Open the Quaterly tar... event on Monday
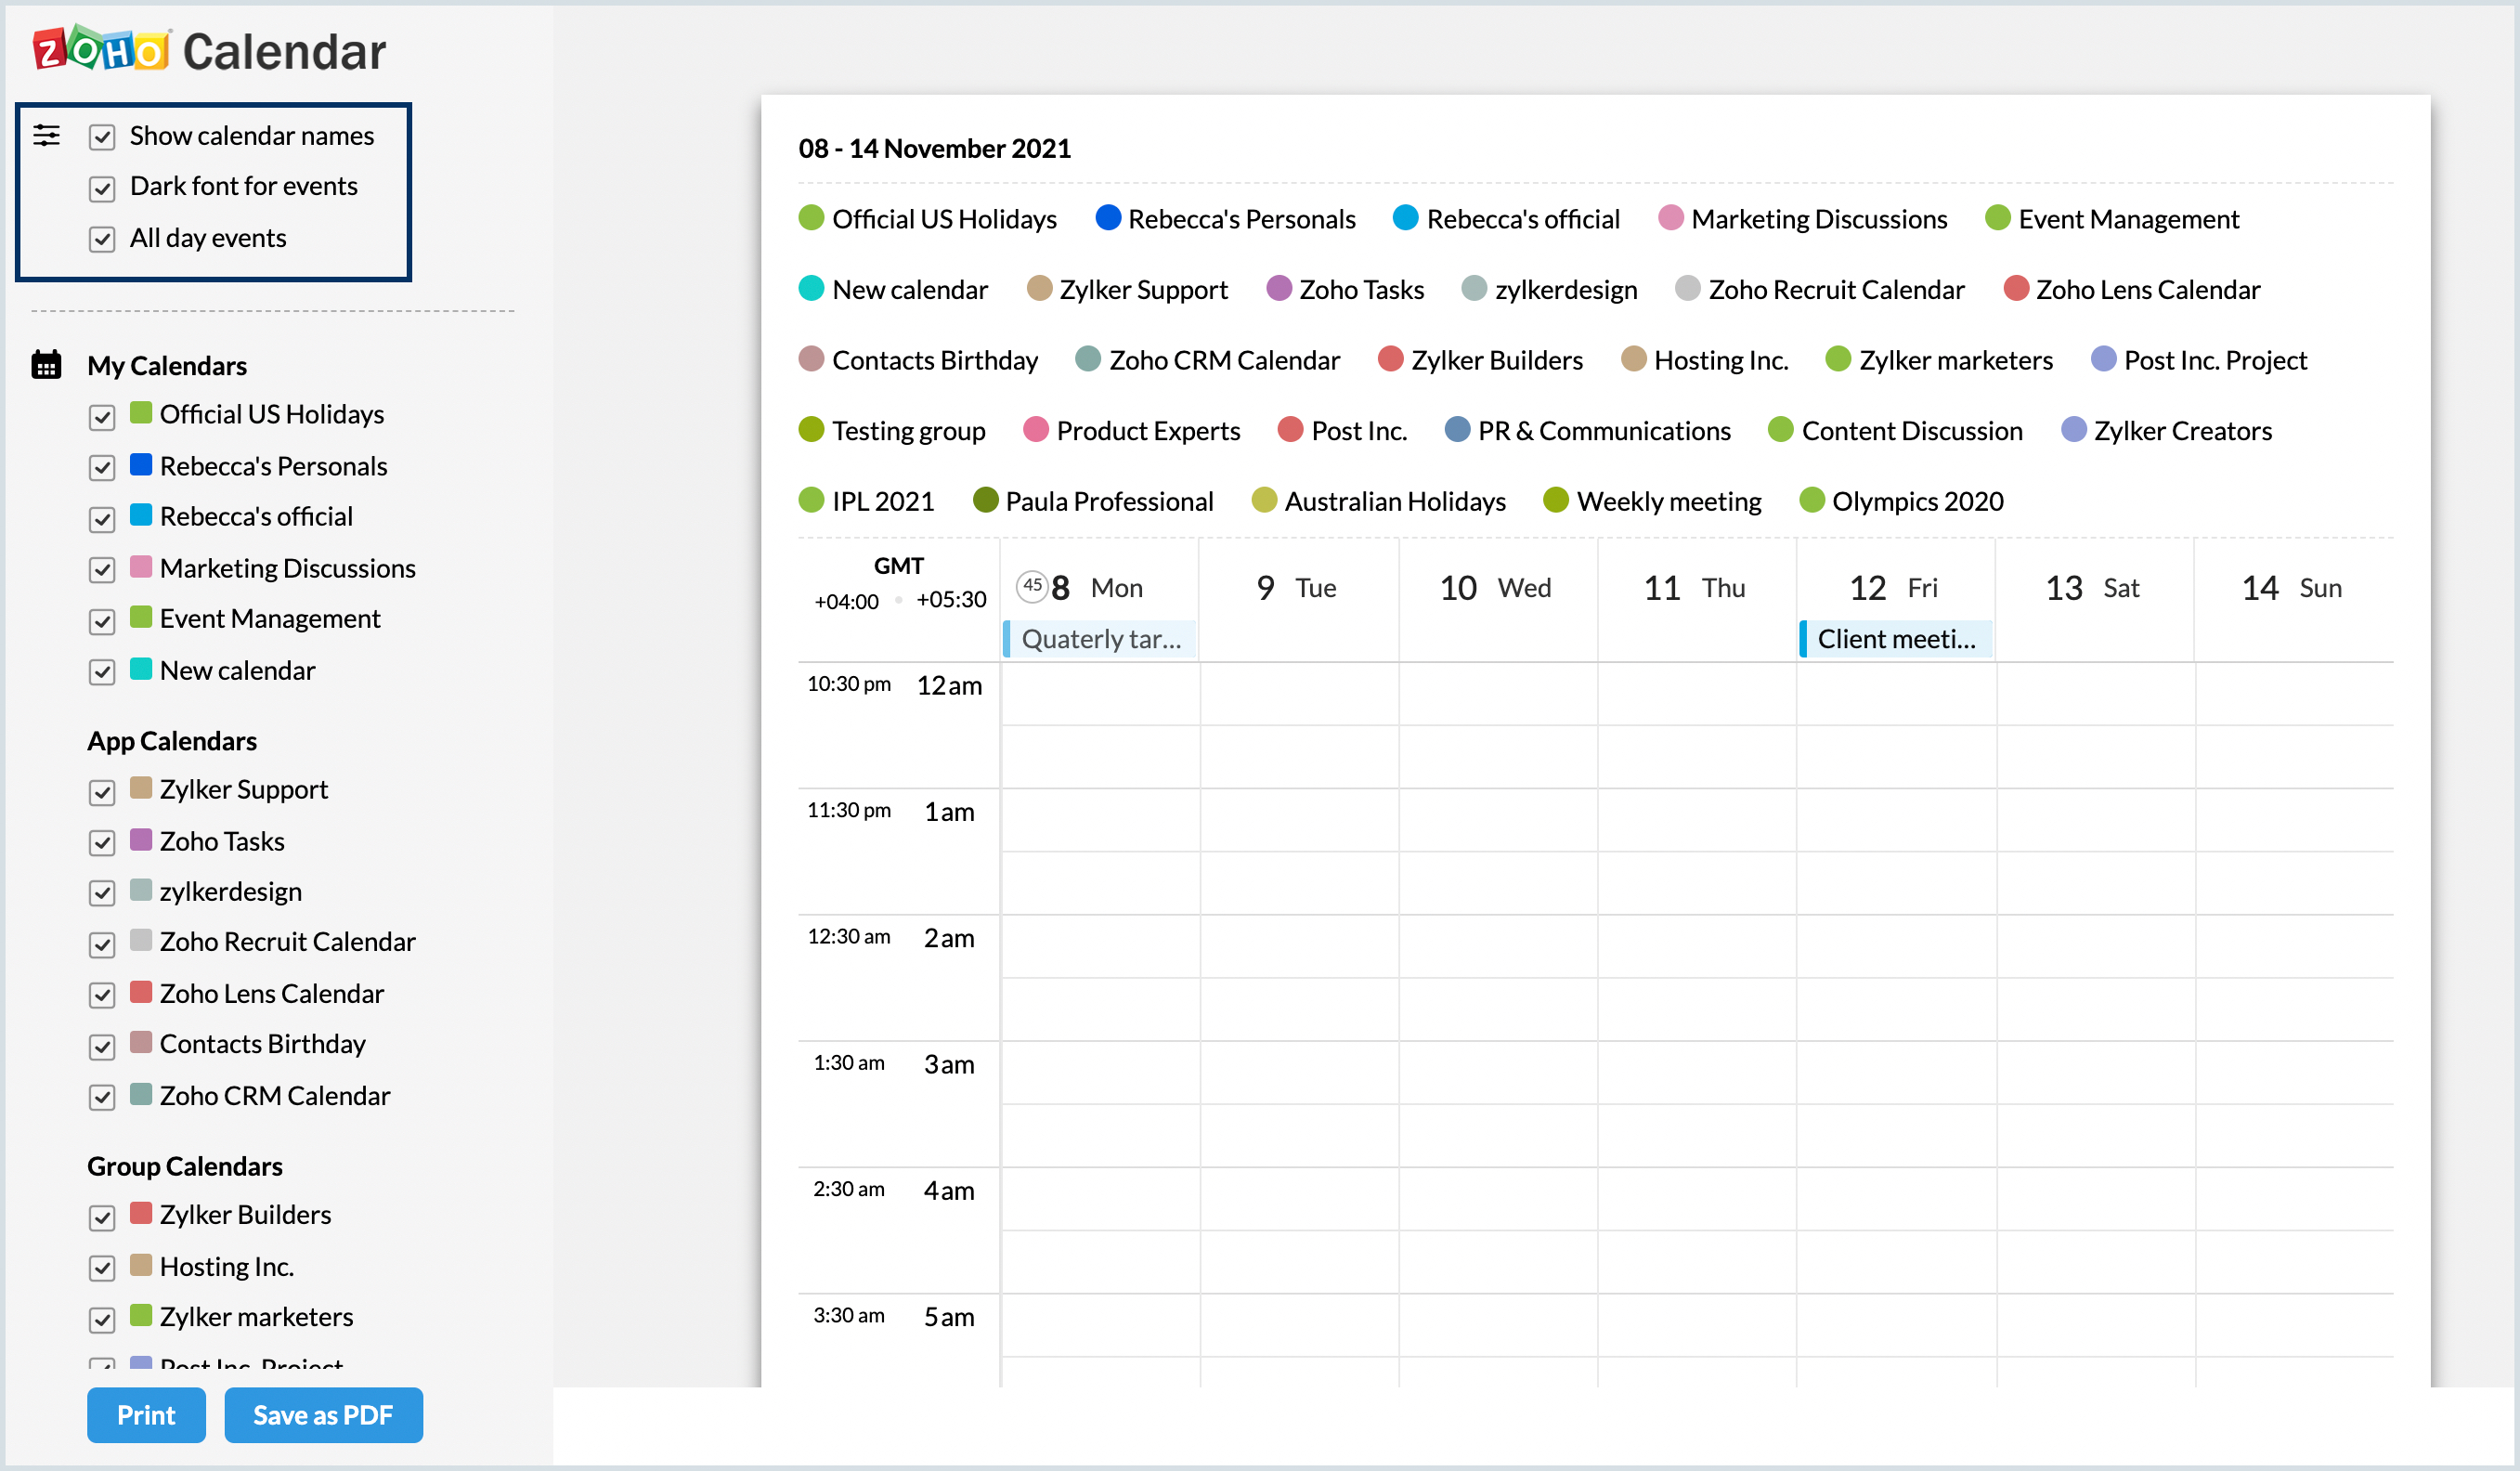The image size is (2520, 1471). coord(1099,639)
